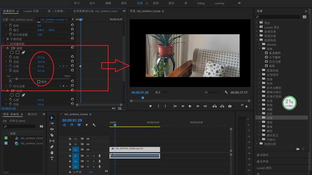Export frame icon in Effect Controls footer
312x175 pixels.
120,108
